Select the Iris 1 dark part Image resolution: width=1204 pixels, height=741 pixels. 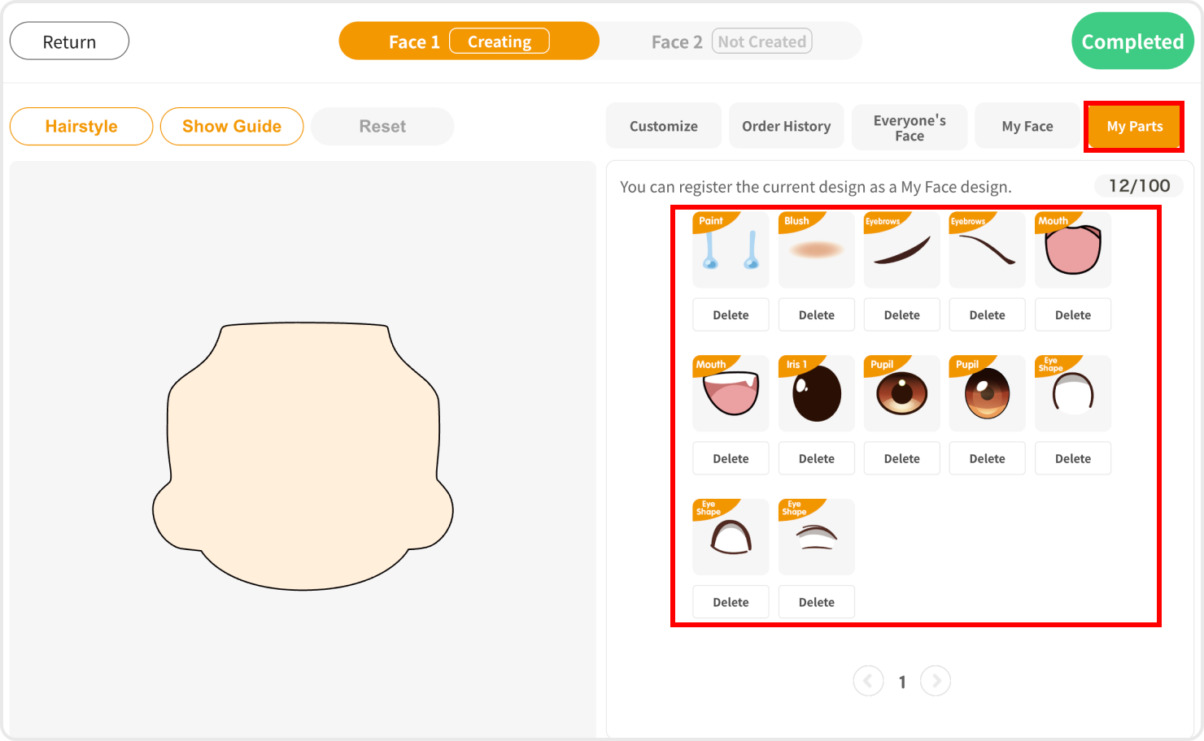816,394
